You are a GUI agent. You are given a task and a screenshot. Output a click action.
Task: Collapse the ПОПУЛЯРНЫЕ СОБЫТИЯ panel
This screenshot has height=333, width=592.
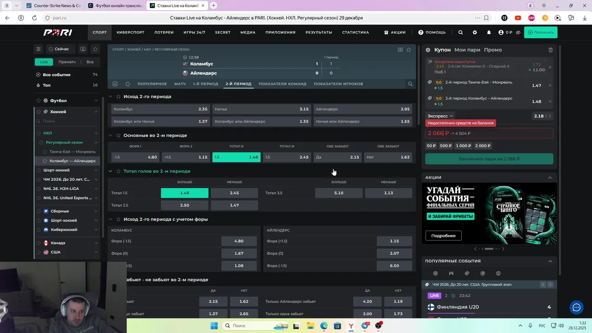(x=550, y=261)
